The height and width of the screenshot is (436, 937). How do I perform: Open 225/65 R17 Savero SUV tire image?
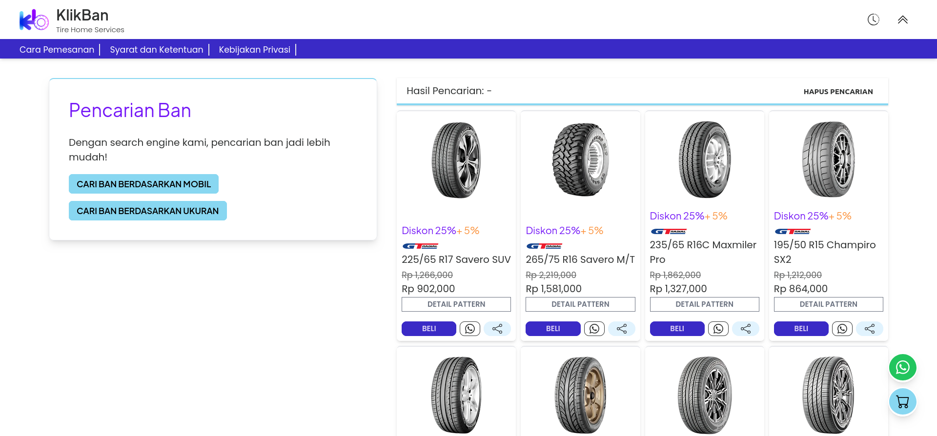point(456,160)
